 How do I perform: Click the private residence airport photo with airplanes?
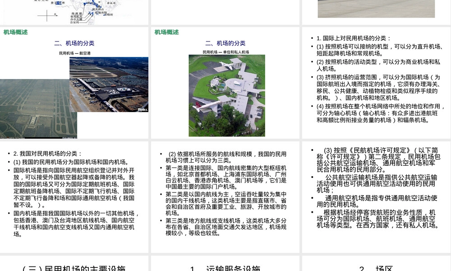(227, 96)
